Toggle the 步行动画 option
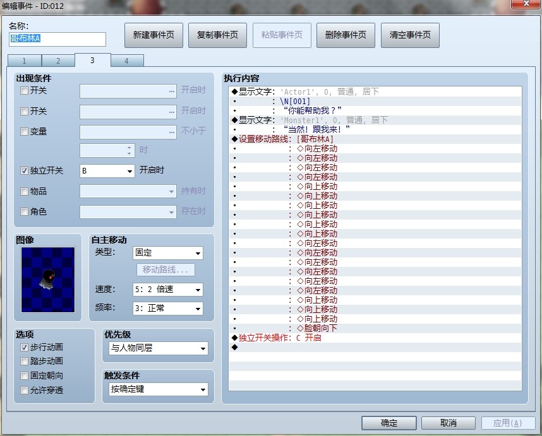 [x=24, y=347]
